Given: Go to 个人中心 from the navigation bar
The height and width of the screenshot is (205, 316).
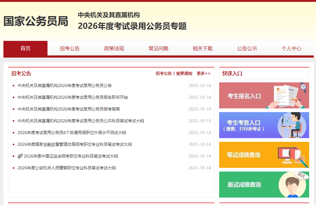Looking at the screenshot, I should pos(291,49).
